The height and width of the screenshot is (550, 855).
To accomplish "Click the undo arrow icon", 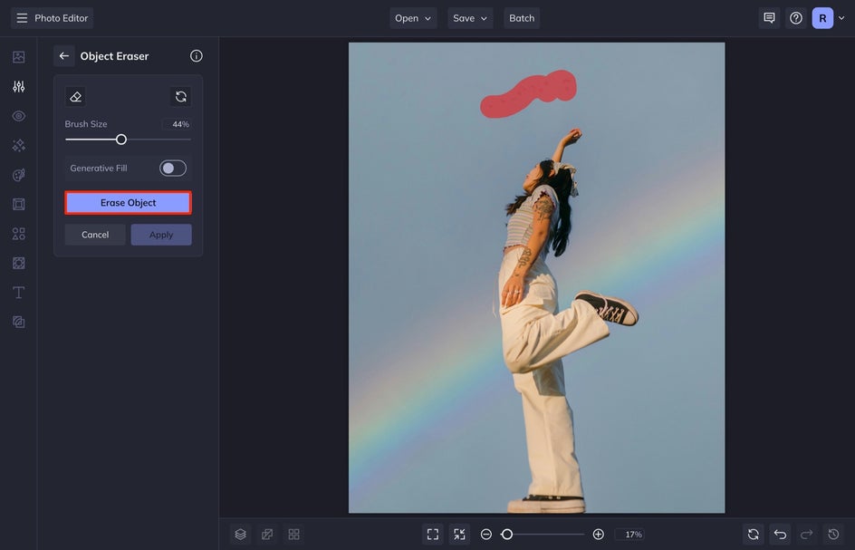I will point(780,535).
